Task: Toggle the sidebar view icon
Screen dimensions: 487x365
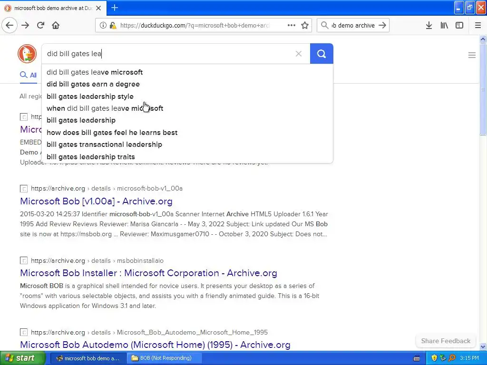Action: pos(459,25)
